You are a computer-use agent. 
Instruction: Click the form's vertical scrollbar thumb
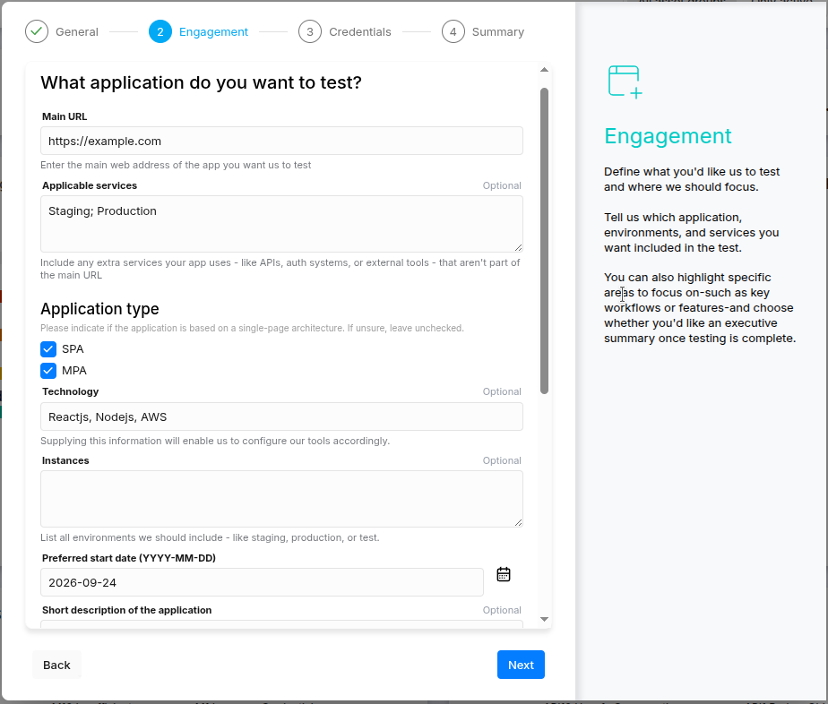(x=545, y=241)
